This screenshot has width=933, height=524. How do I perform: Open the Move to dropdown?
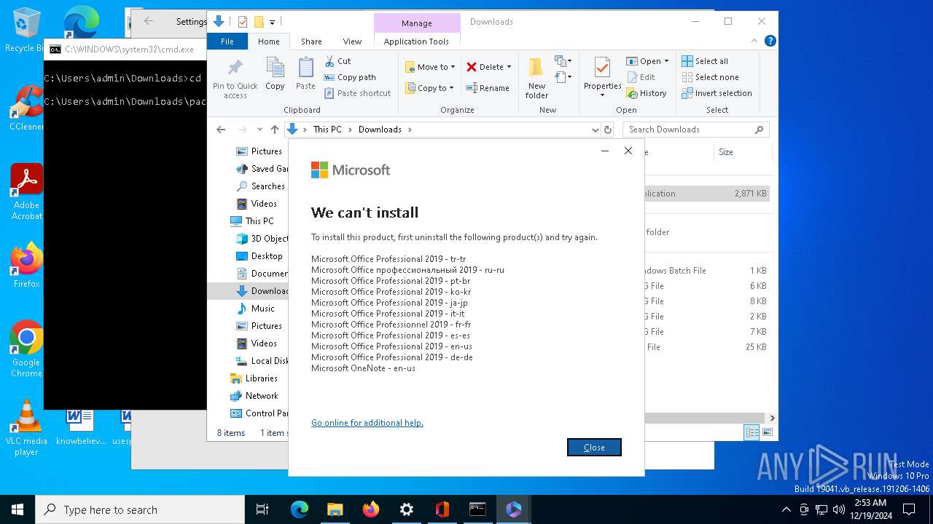(430, 67)
